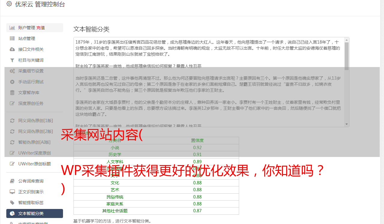The width and height of the screenshot is (384, 224).
Task: Select the 民俗传统 category cell
Action: (x=115, y=197)
